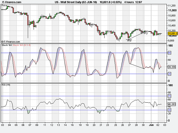Click the 06 date label on the time axis
178x133 pixels.
(23, 125)
